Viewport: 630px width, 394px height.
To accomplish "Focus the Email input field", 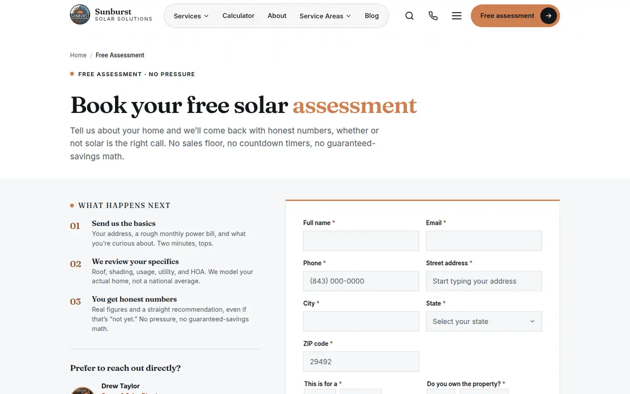I will (484, 241).
